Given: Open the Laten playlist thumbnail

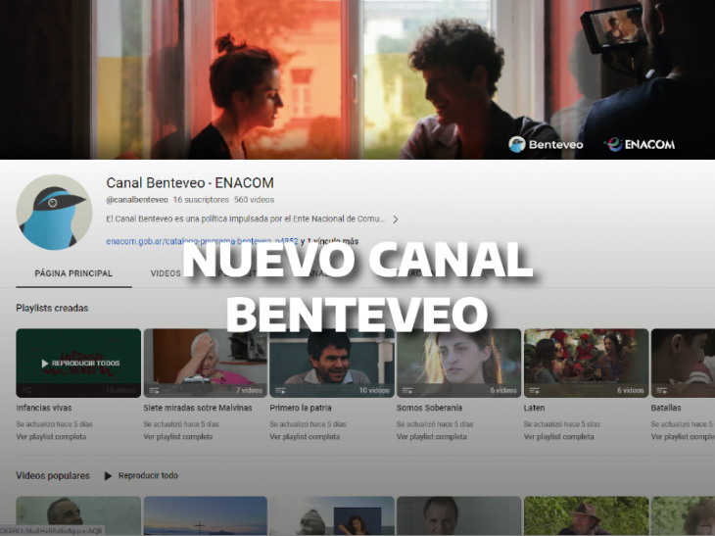Looking at the screenshot, I should [x=586, y=364].
